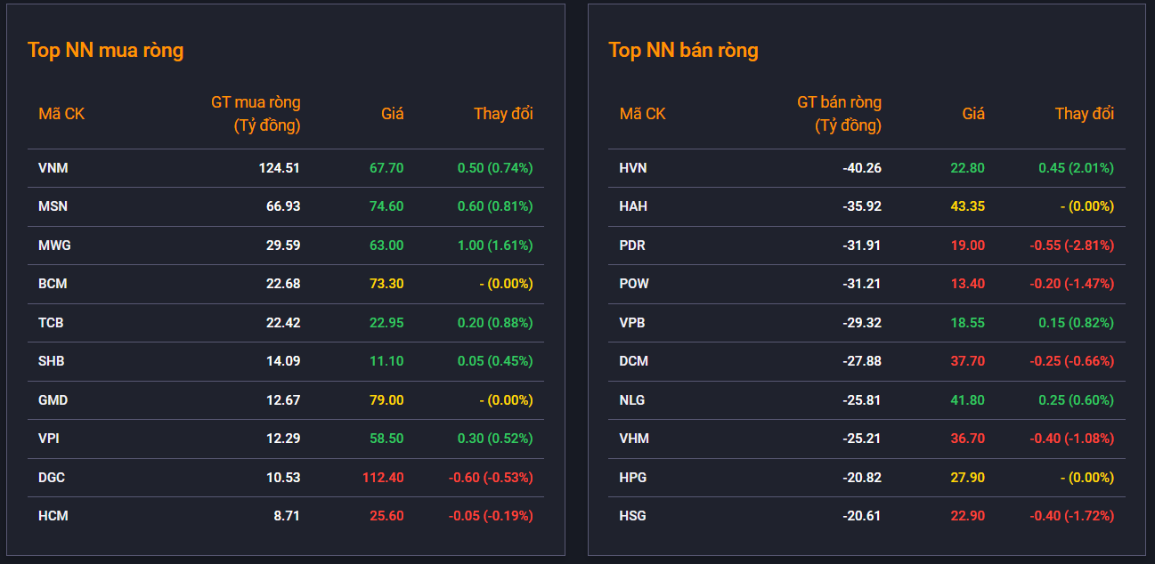This screenshot has width=1155, height=564.
Task: Click the TCB ticker code
Action: pos(51,322)
